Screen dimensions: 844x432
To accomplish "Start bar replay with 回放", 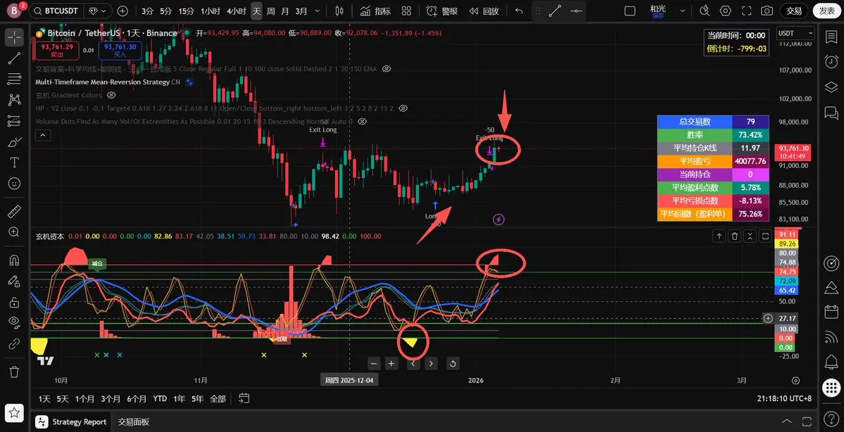I will pyautogui.click(x=484, y=11).
